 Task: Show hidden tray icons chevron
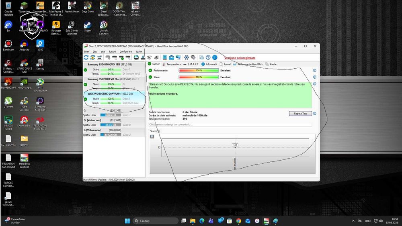tap(353, 221)
